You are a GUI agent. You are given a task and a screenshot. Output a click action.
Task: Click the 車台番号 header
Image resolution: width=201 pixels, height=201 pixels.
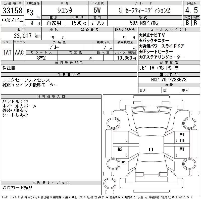click(x=169, y=74)
